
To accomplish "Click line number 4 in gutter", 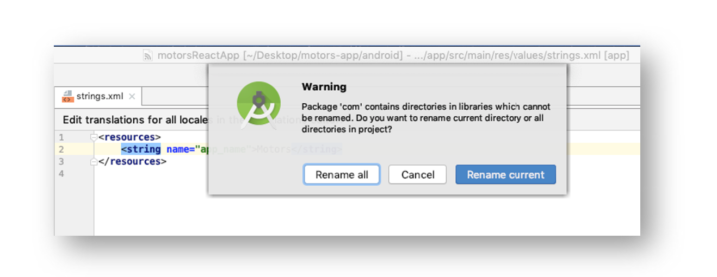I will [x=61, y=173].
